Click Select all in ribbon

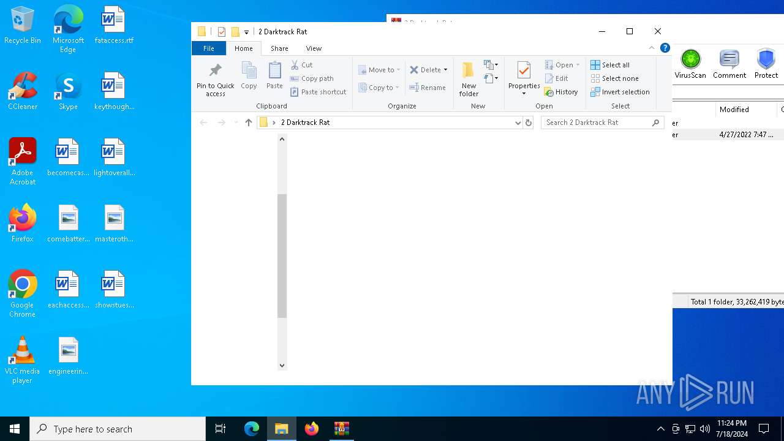coord(610,65)
